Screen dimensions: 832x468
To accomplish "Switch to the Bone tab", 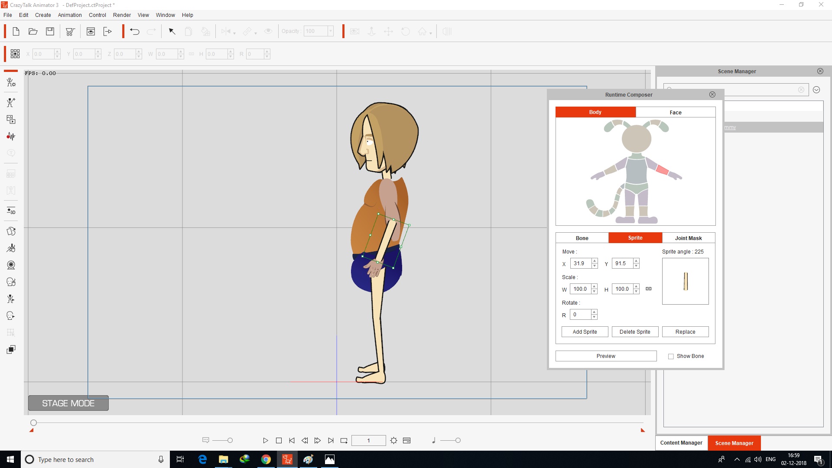I will pos(582,238).
